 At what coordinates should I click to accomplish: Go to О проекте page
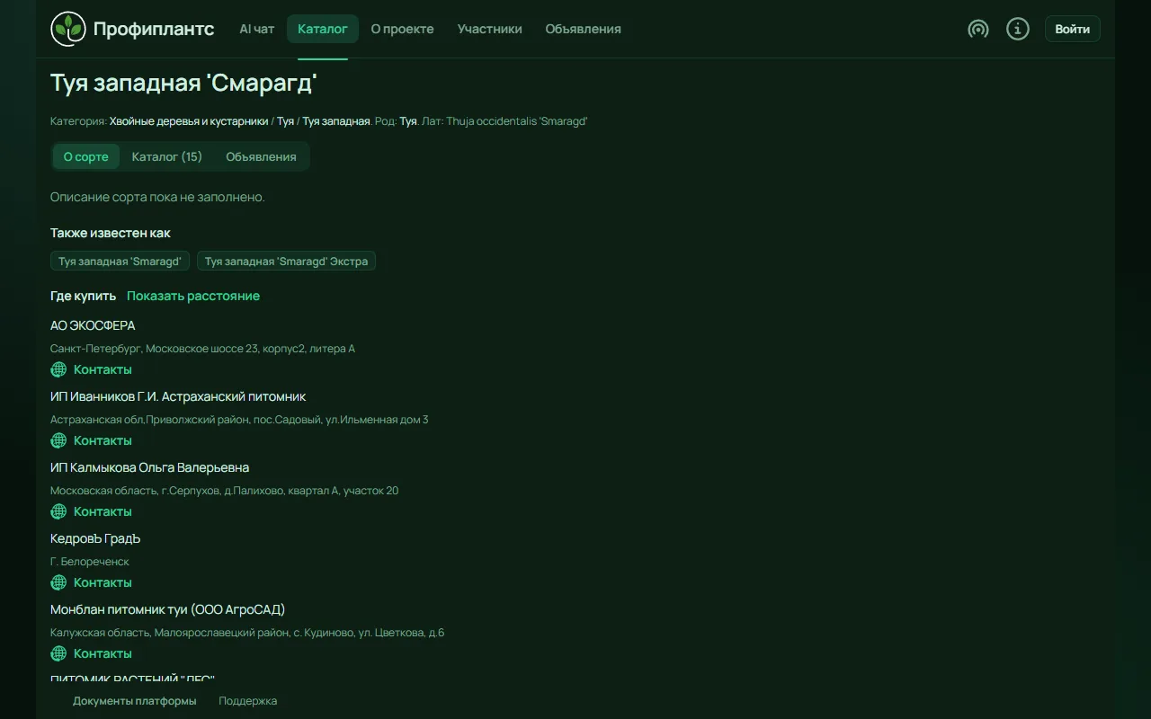point(402,29)
